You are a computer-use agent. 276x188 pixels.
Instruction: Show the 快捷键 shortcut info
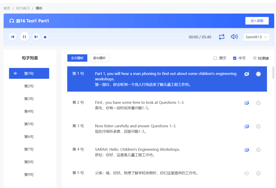[x=261, y=58]
